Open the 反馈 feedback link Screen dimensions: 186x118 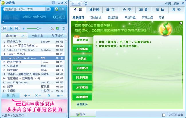coord(176,3)
